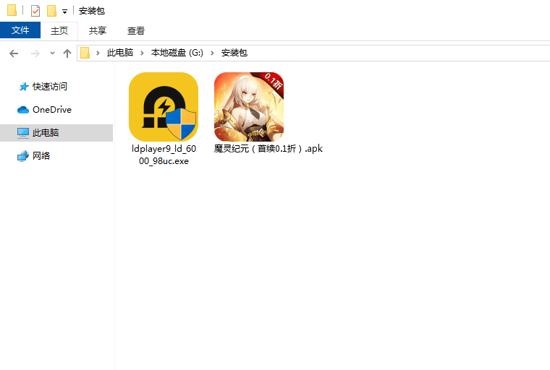
Task: Click the New Folder icon in title bar
Action: pos(51,11)
